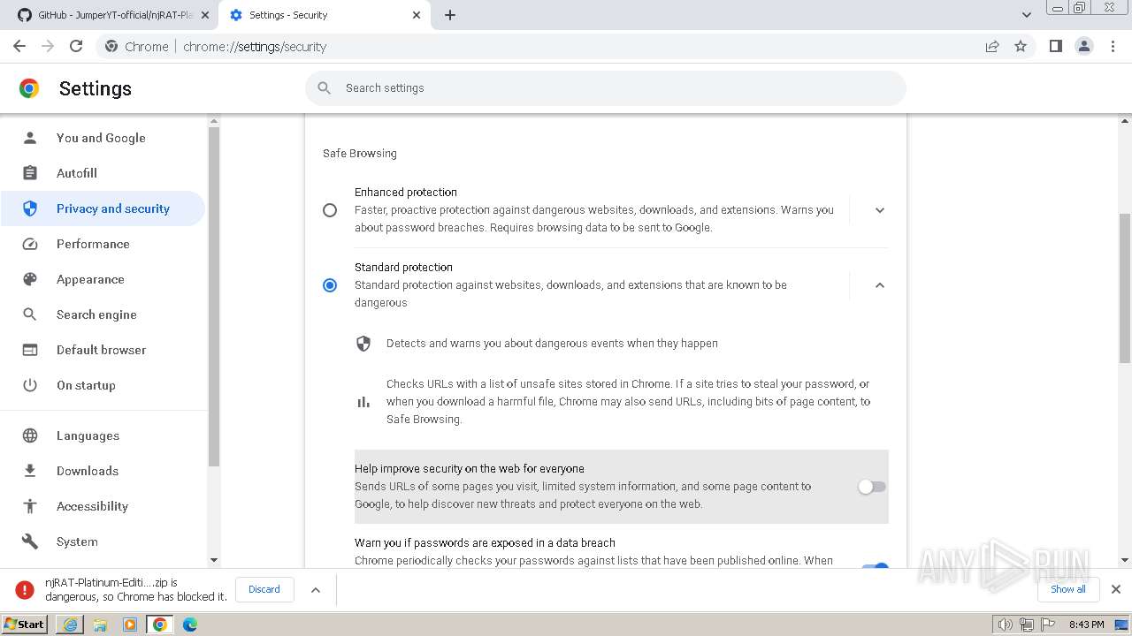Click the sidebar scrollbar thumb
1132x636 pixels.
coord(214,296)
